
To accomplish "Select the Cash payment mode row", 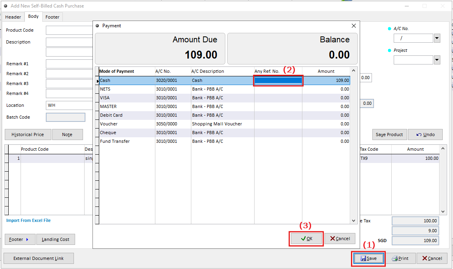I will pos(224,80).
